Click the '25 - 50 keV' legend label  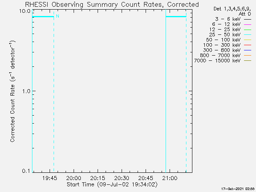click(x=225, y=35)
